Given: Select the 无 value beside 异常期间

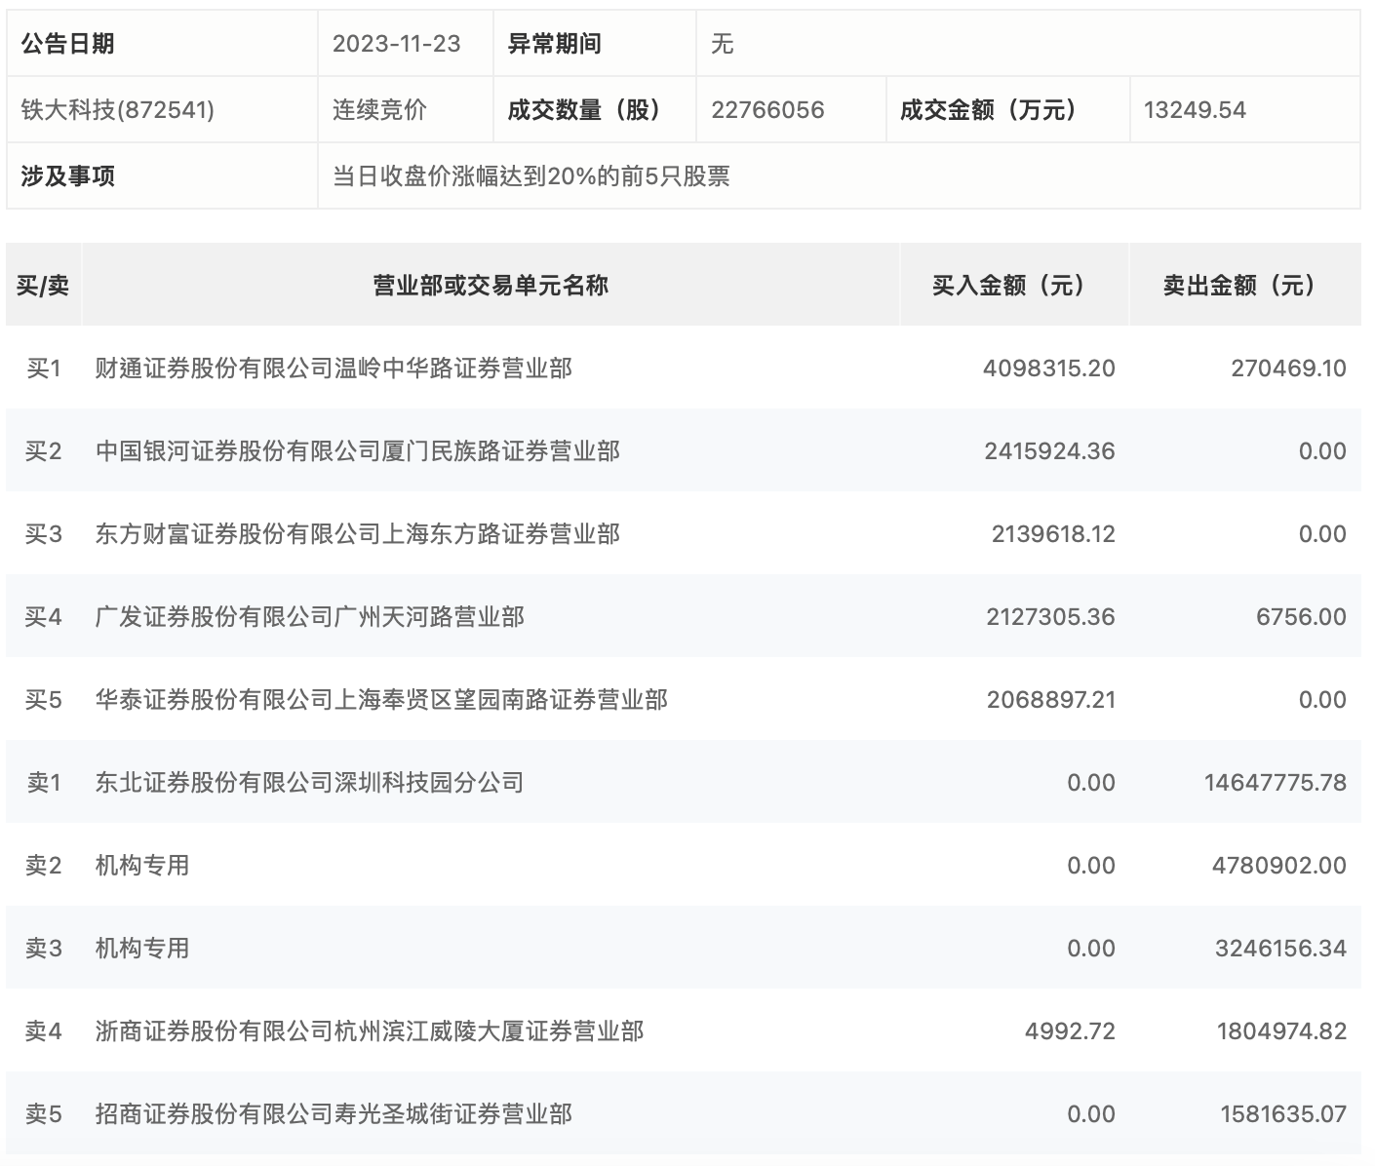Looking at the screenshot, I should click(723, 44).
